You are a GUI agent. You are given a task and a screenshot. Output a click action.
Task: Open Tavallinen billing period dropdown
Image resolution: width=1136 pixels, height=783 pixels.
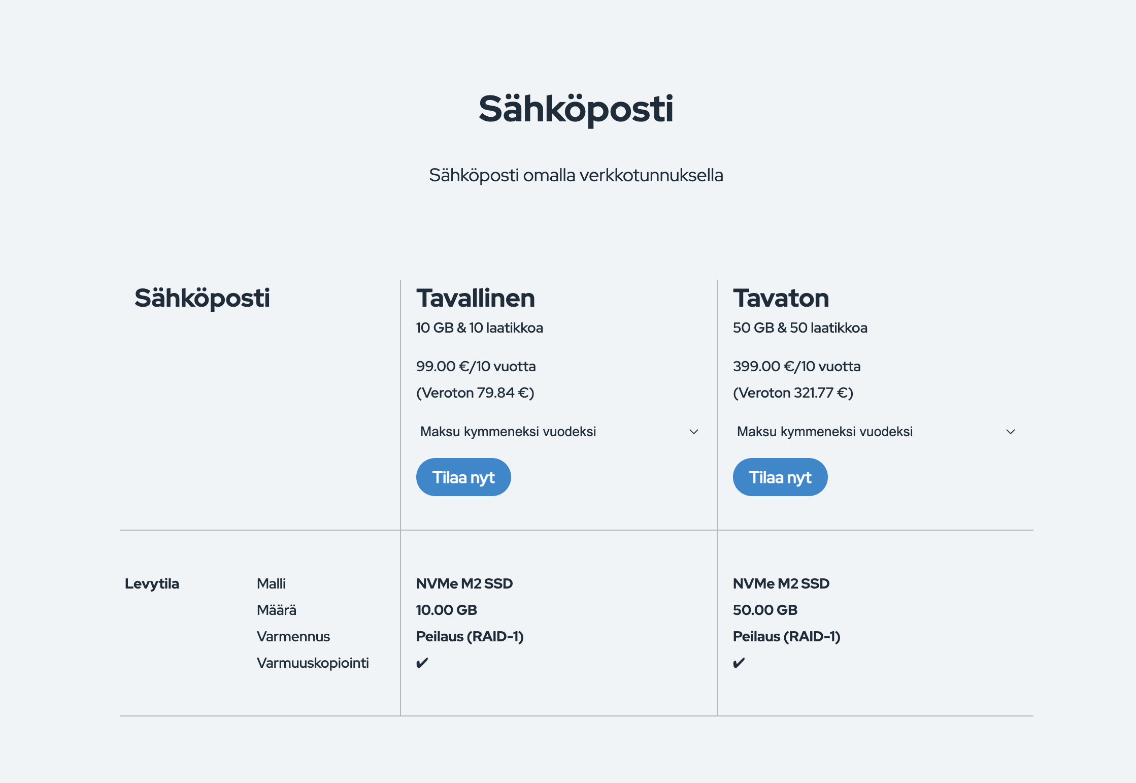pos(559,432)
